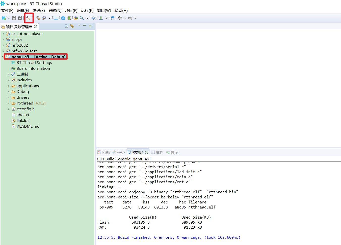
Task: Click the Save All toolbar icon
Action: pyautogui.click(x=20, y=18)
